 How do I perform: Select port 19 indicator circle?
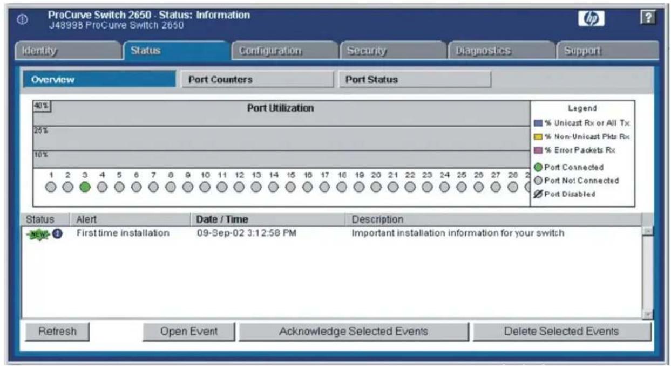(359, 187)
